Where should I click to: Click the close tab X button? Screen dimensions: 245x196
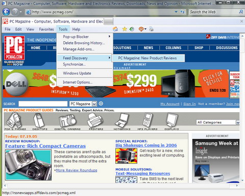click(x=241, y=21)
